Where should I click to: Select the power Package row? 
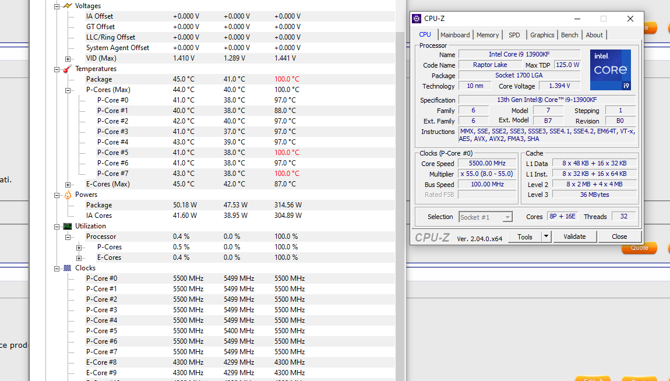(x=240, y=205)
